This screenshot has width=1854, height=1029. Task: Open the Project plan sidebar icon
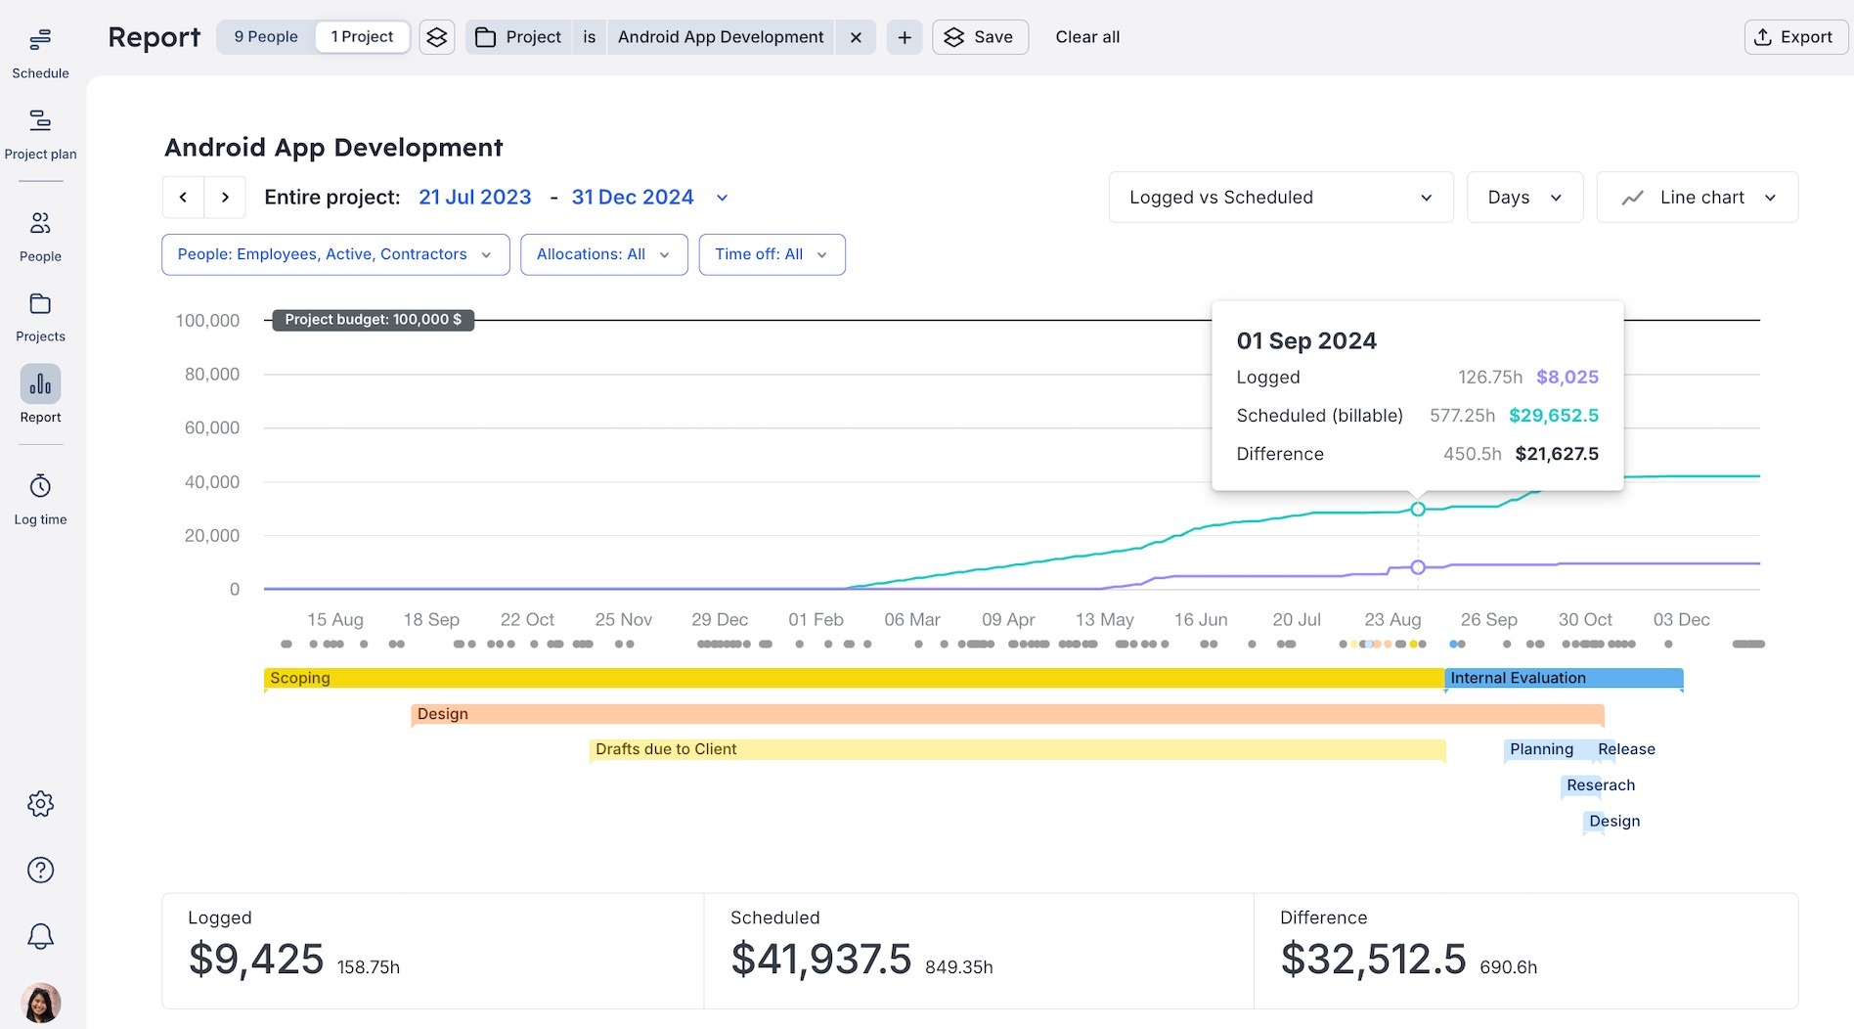40,134
